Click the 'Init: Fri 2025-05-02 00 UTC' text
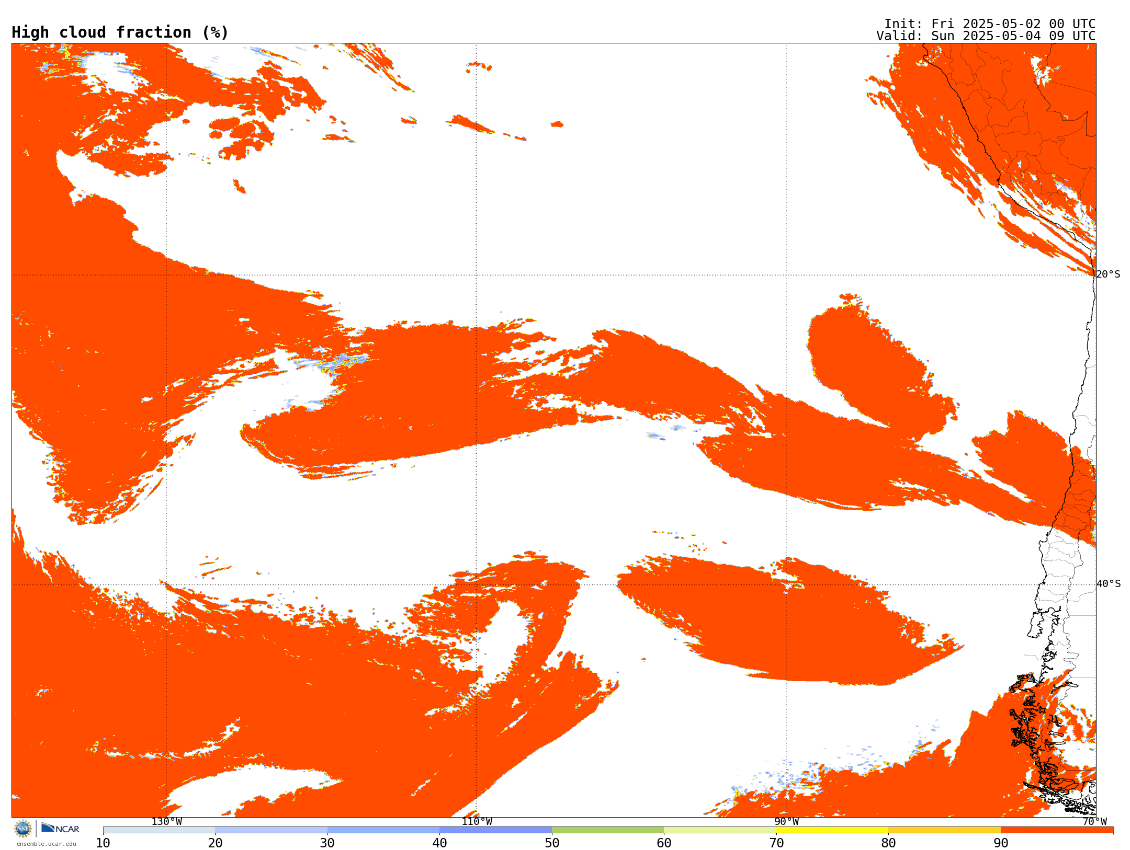Image resolution: width=1130 pixels, height=850 pixels. pyautogui.click(x=990, y=24)
